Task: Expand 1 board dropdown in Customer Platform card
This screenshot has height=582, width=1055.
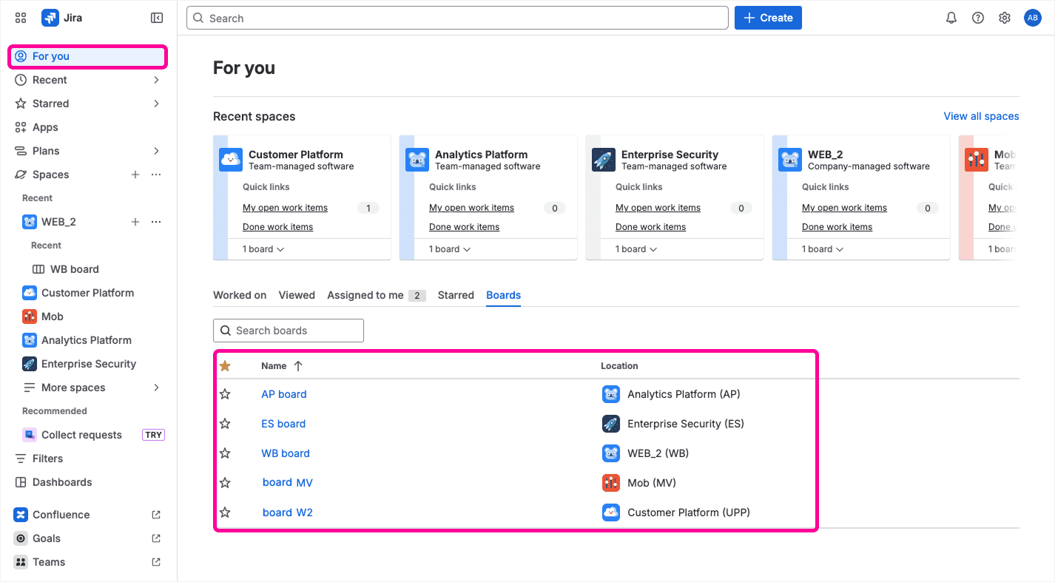Action: pyautogui.click(x=264, y=249)
